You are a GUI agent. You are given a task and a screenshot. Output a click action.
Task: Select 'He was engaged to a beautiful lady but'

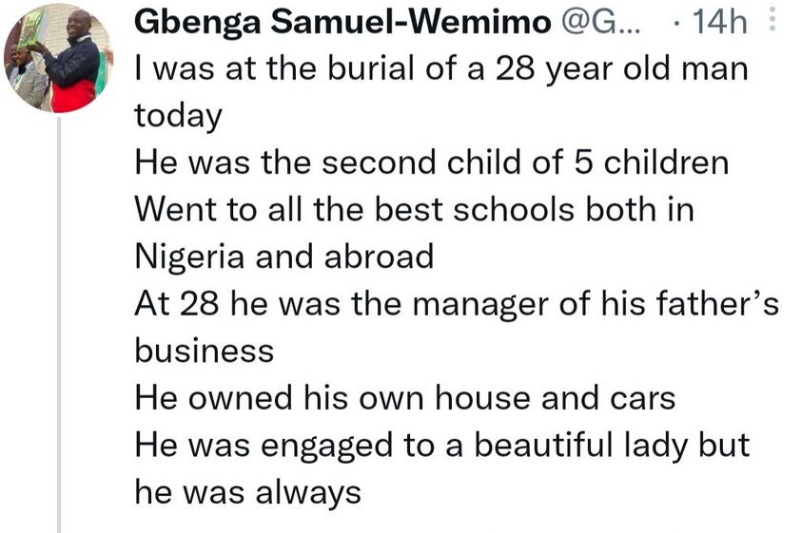(x=441, y=446)
